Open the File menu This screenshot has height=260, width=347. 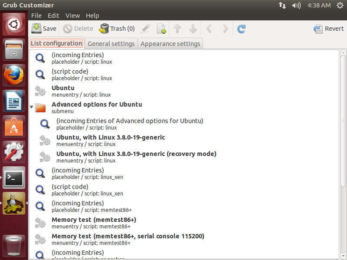click(x=36, y=16)
